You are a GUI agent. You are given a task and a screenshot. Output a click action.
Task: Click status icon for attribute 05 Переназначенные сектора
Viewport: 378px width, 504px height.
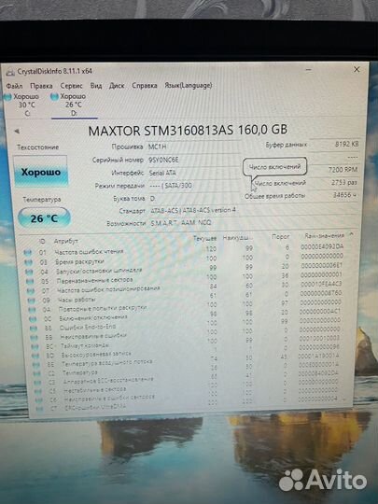(x=30, y=282)
